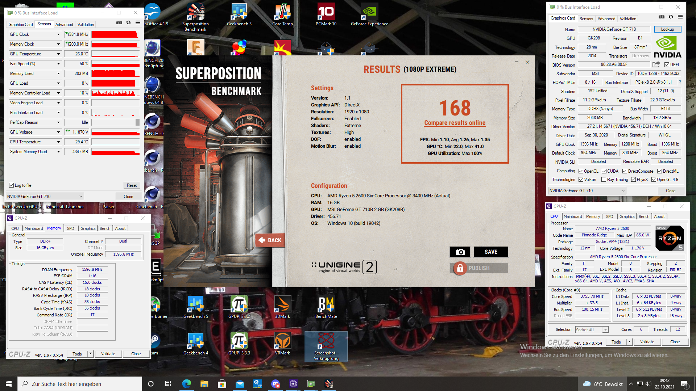Screen dimensions: 696x391
Task: Open Sensors tab in GPU-Z Graphics Card window
Action: pyautogui.click(x=586, y=19)
